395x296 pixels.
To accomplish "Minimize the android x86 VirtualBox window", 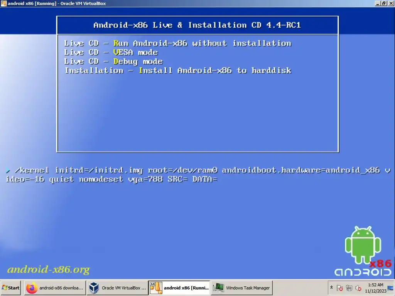I will pyautogui.click(x=377, y=3).
